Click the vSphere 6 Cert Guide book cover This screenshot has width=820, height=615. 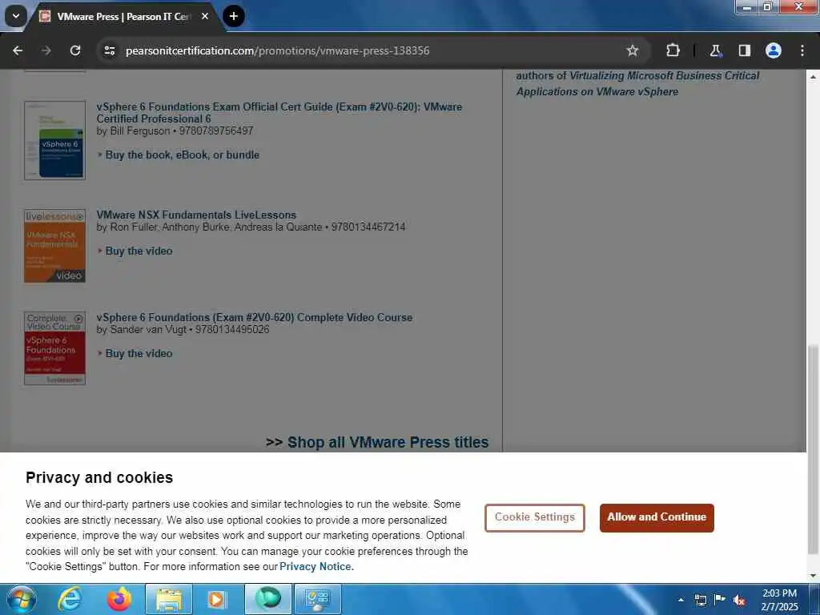coord(55,140)
